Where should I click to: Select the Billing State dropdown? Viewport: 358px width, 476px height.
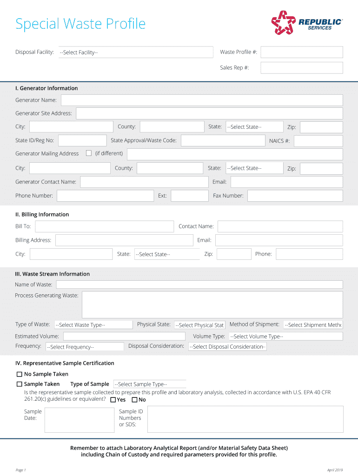click(167, 254)
